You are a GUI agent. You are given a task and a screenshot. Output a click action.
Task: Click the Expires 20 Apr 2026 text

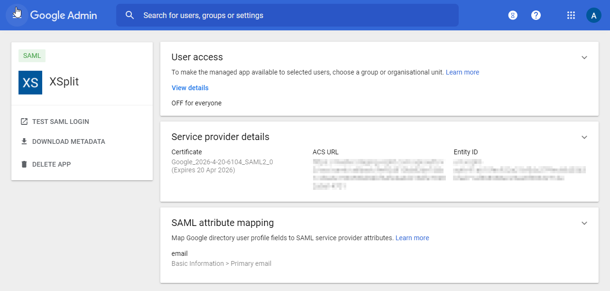pyautogui.click(x=203, y=170)
